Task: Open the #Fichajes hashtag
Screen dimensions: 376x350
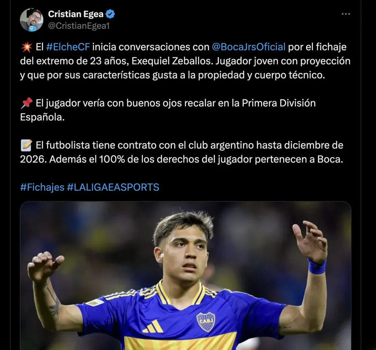Action: 42,187
